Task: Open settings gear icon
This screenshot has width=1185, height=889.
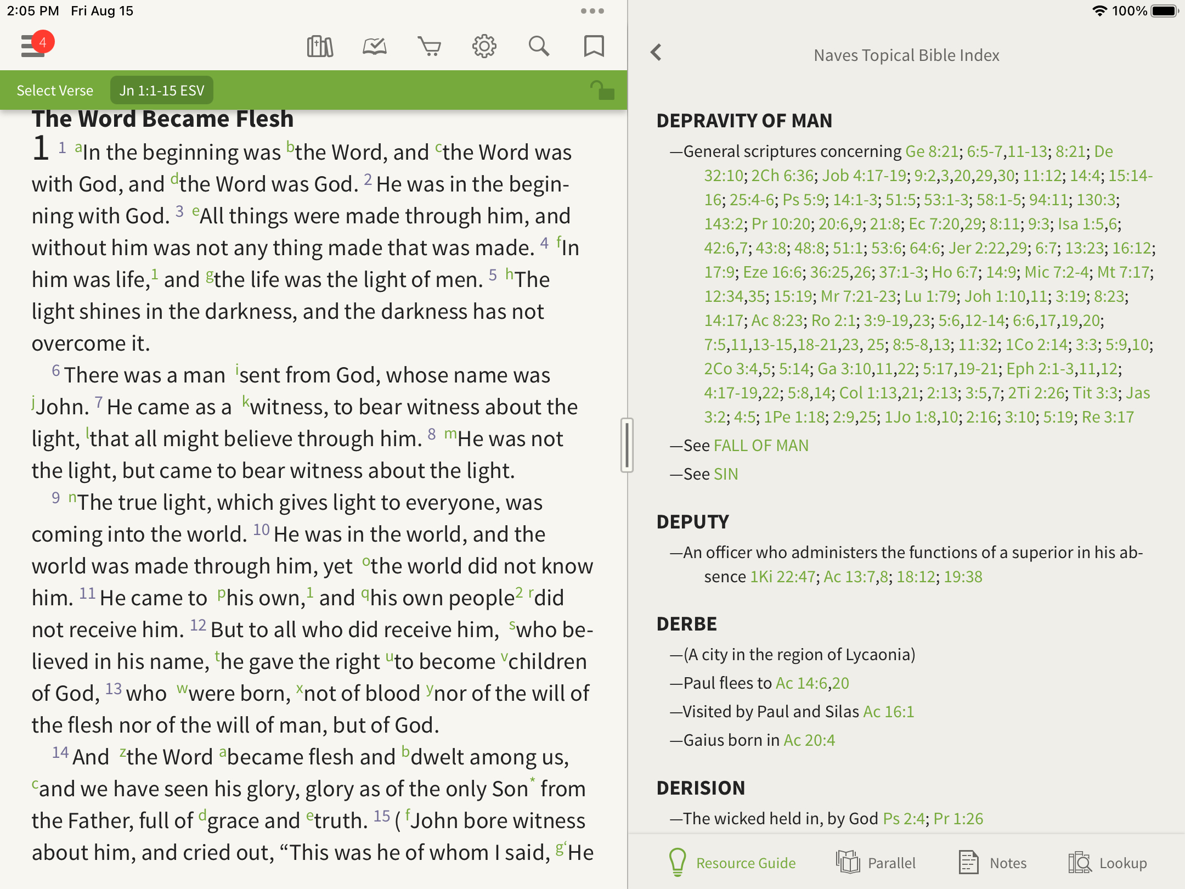Action: [x=484, y=47]
